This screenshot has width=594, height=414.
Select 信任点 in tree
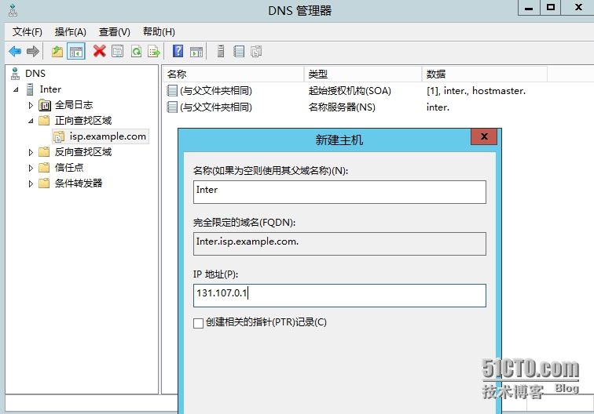coord(69,168)
